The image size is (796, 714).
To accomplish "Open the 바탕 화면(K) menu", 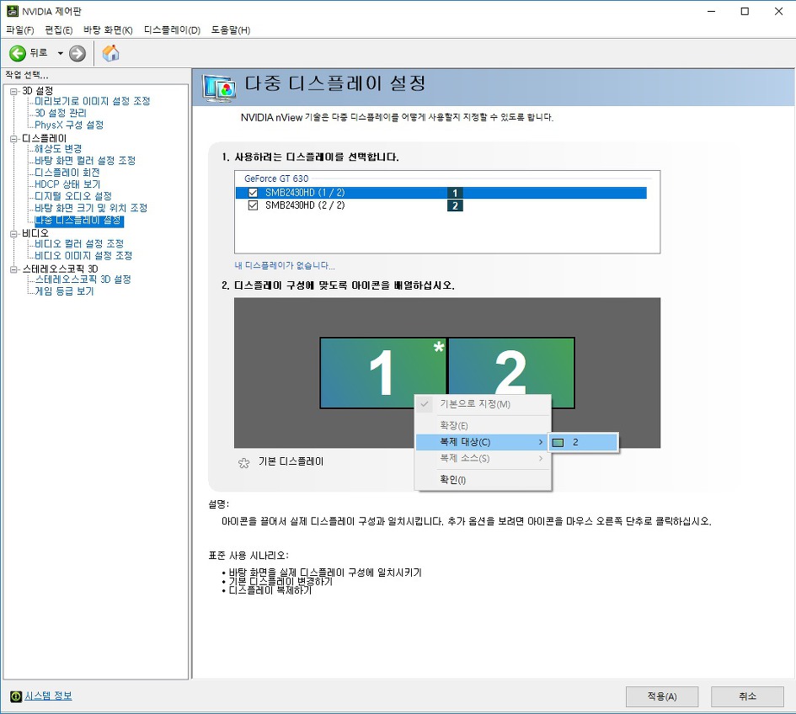I will [x=108, y=30].
